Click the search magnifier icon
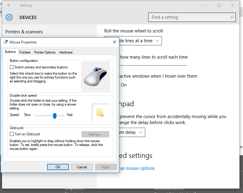This screenshot has height=193, width=243. [231, 17]
